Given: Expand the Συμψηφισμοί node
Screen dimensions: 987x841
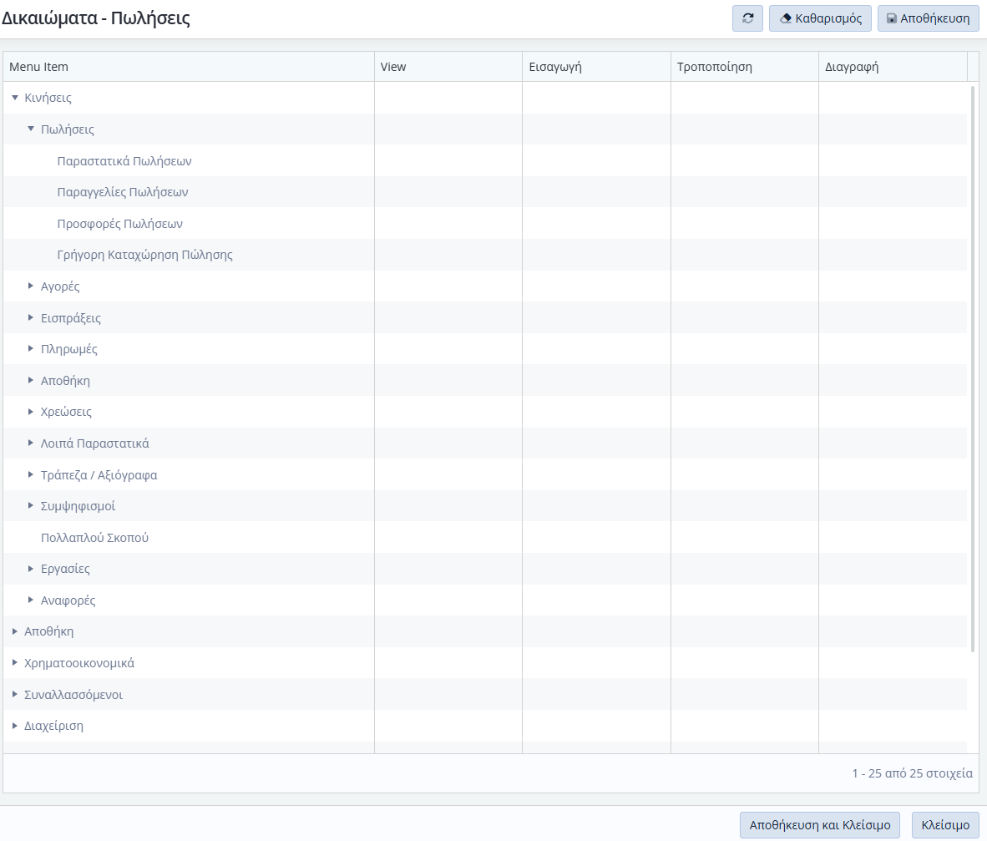Looking at the screenshot, I should coord(31,506).
